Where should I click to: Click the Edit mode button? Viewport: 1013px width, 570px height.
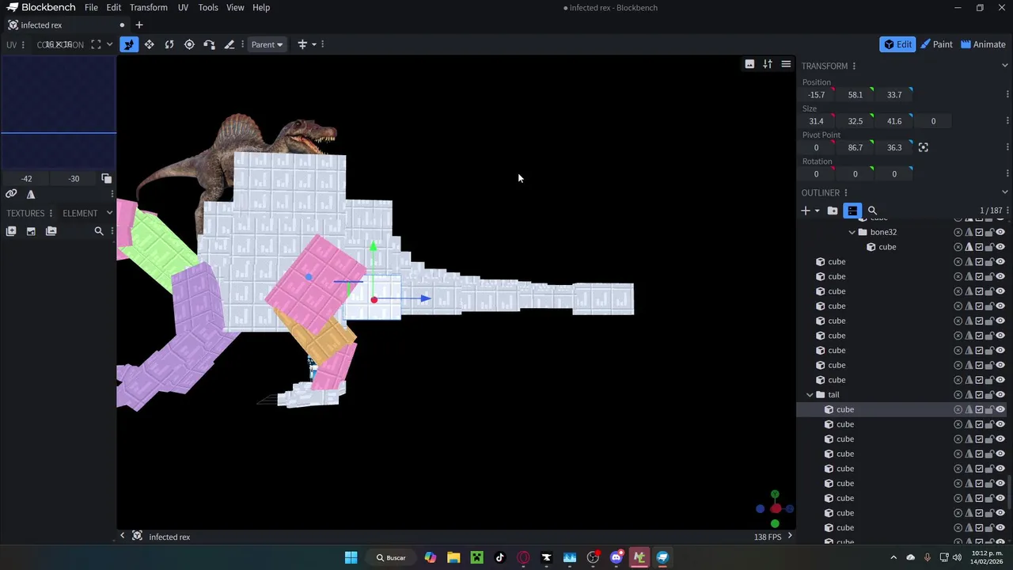coord(897,44)
